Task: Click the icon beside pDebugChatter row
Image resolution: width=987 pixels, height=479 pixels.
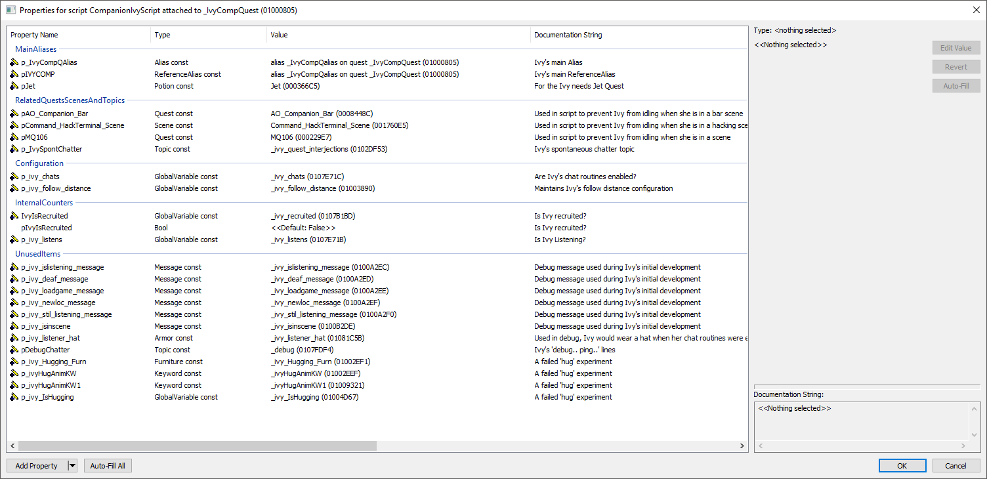Action: (14, 350)
